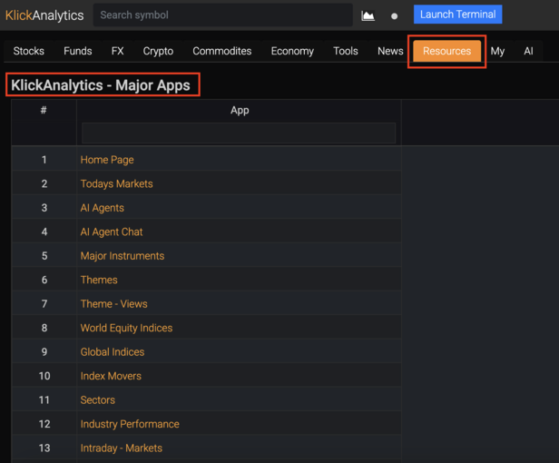Open the Industry Performance link
Screen dimensions: 559x463
[130, 425]
